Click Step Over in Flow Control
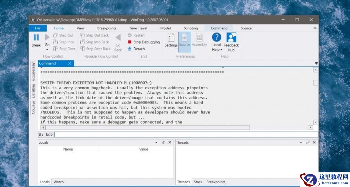This screenshot has height=187, width=350. coord(64,49)
